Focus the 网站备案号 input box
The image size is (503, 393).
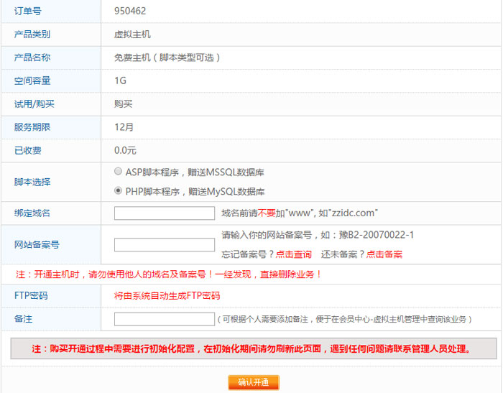coord(164,245)
